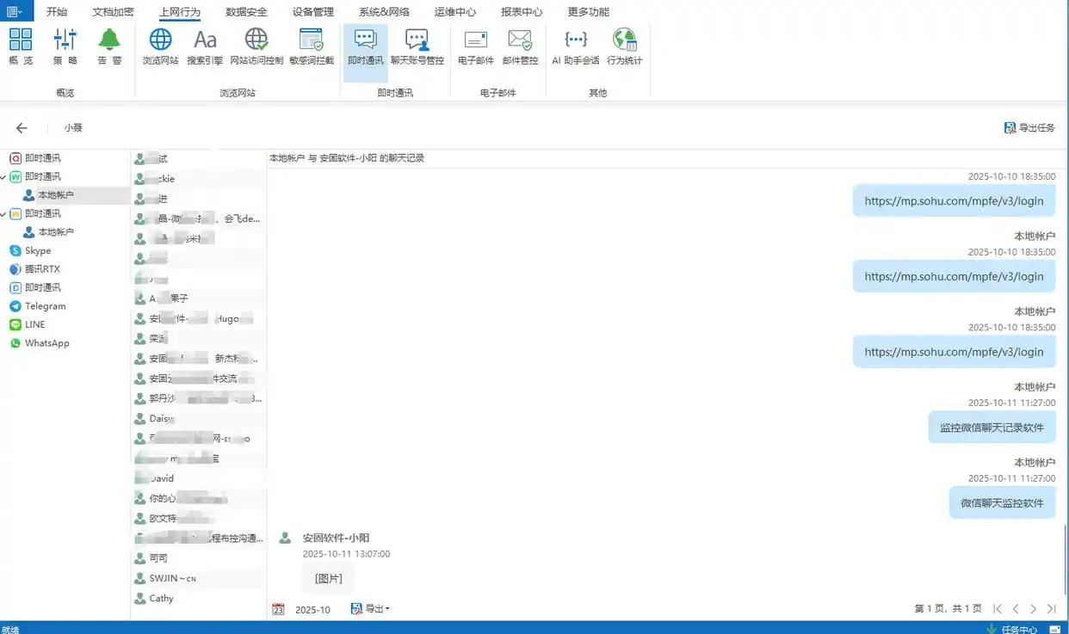Image resolution: width=1069 pixels, height=634 pixels.
Task: Open the 告警 alerts bell icon
Action: tap(109, 46)
